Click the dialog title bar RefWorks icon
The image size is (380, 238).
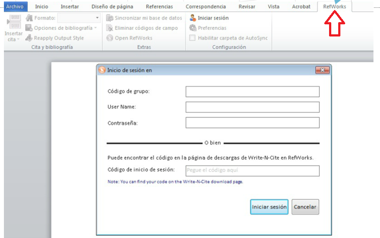[102, 70]
